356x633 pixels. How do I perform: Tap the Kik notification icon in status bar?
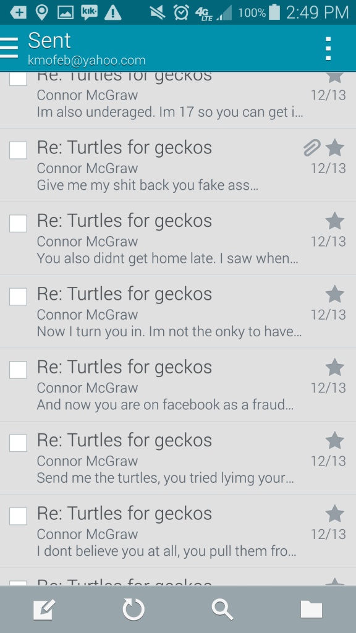click(x=89, y=12)
